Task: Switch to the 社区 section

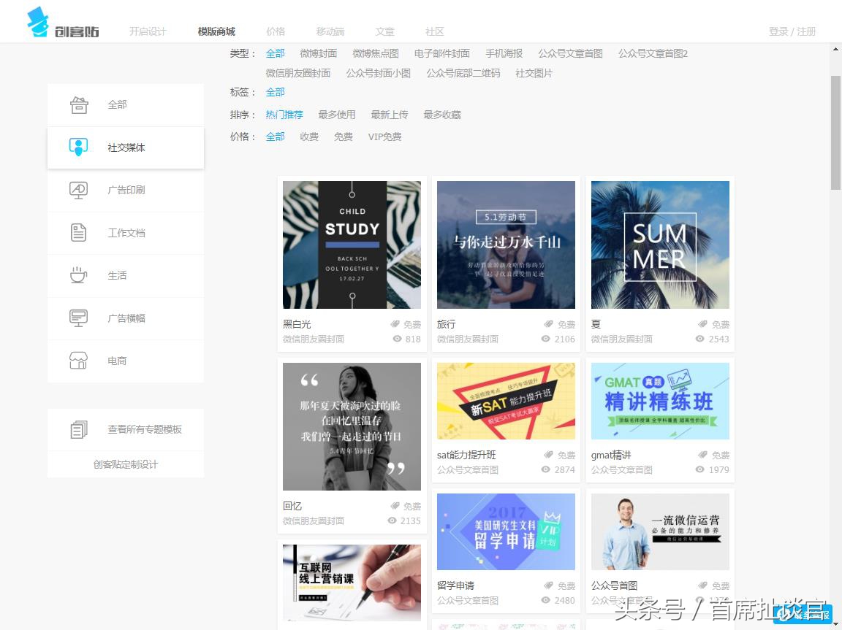Action: tap(434, 31)
